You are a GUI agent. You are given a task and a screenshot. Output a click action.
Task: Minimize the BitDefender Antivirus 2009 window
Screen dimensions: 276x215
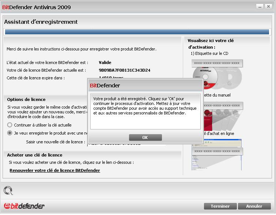pyautogui.click(x=260, y=7)
